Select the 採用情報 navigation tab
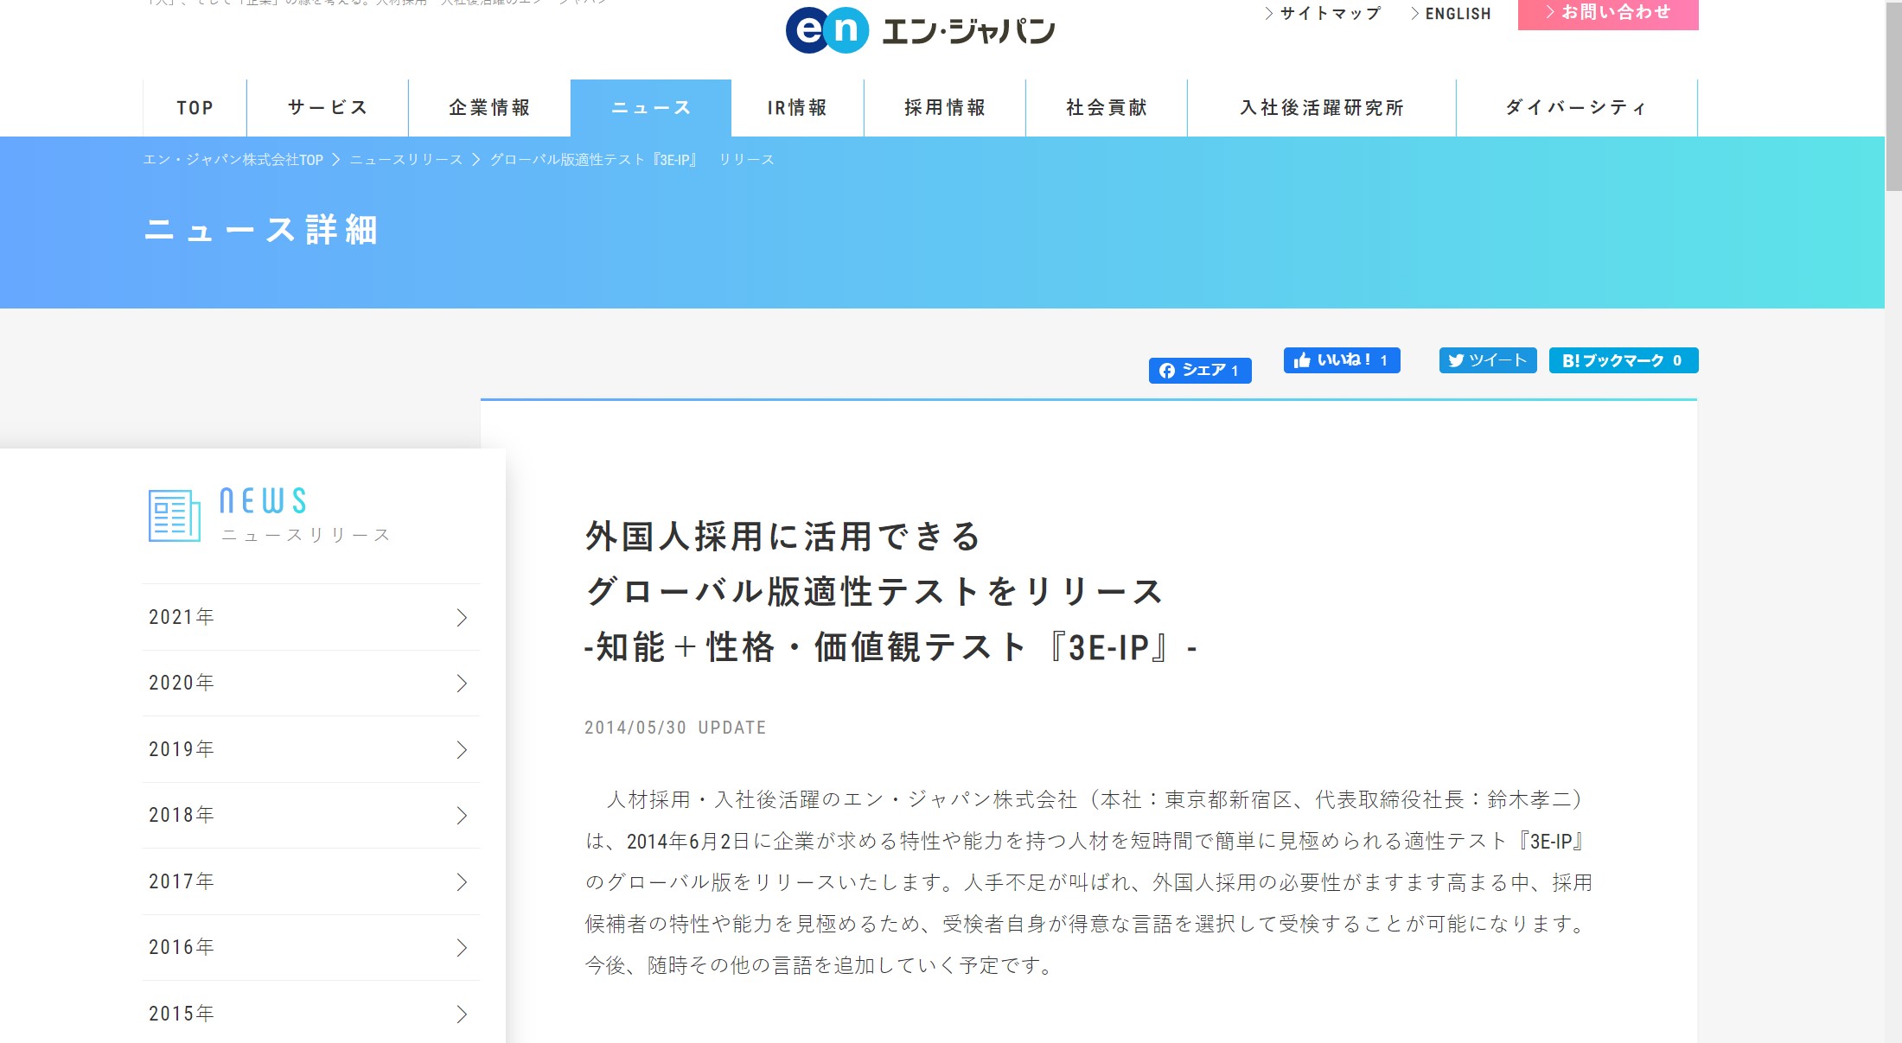Screen dimensions: 1902x1043 pos(945,108)
